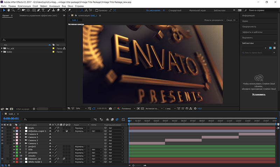The height and width of the screenshot is (167, 280).
Task: Toggle the effects fx switch on Grain
Action: [58, 128]
